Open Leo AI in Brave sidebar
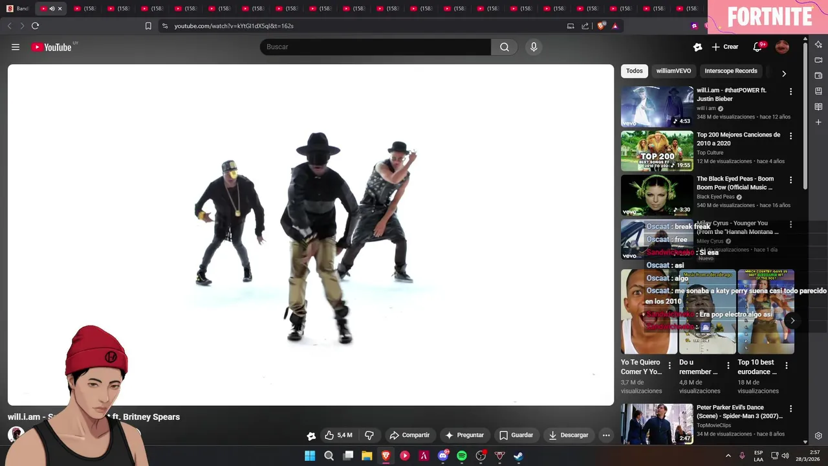This screenshot has height=466, width=828. point(818,44)
